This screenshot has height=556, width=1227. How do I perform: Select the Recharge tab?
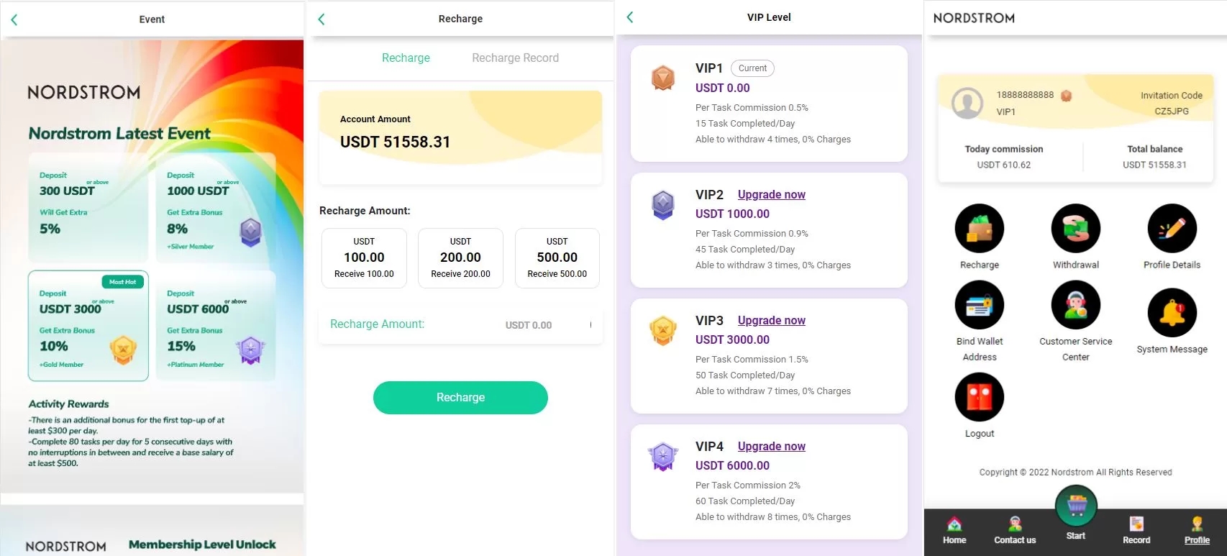point(406,58)
